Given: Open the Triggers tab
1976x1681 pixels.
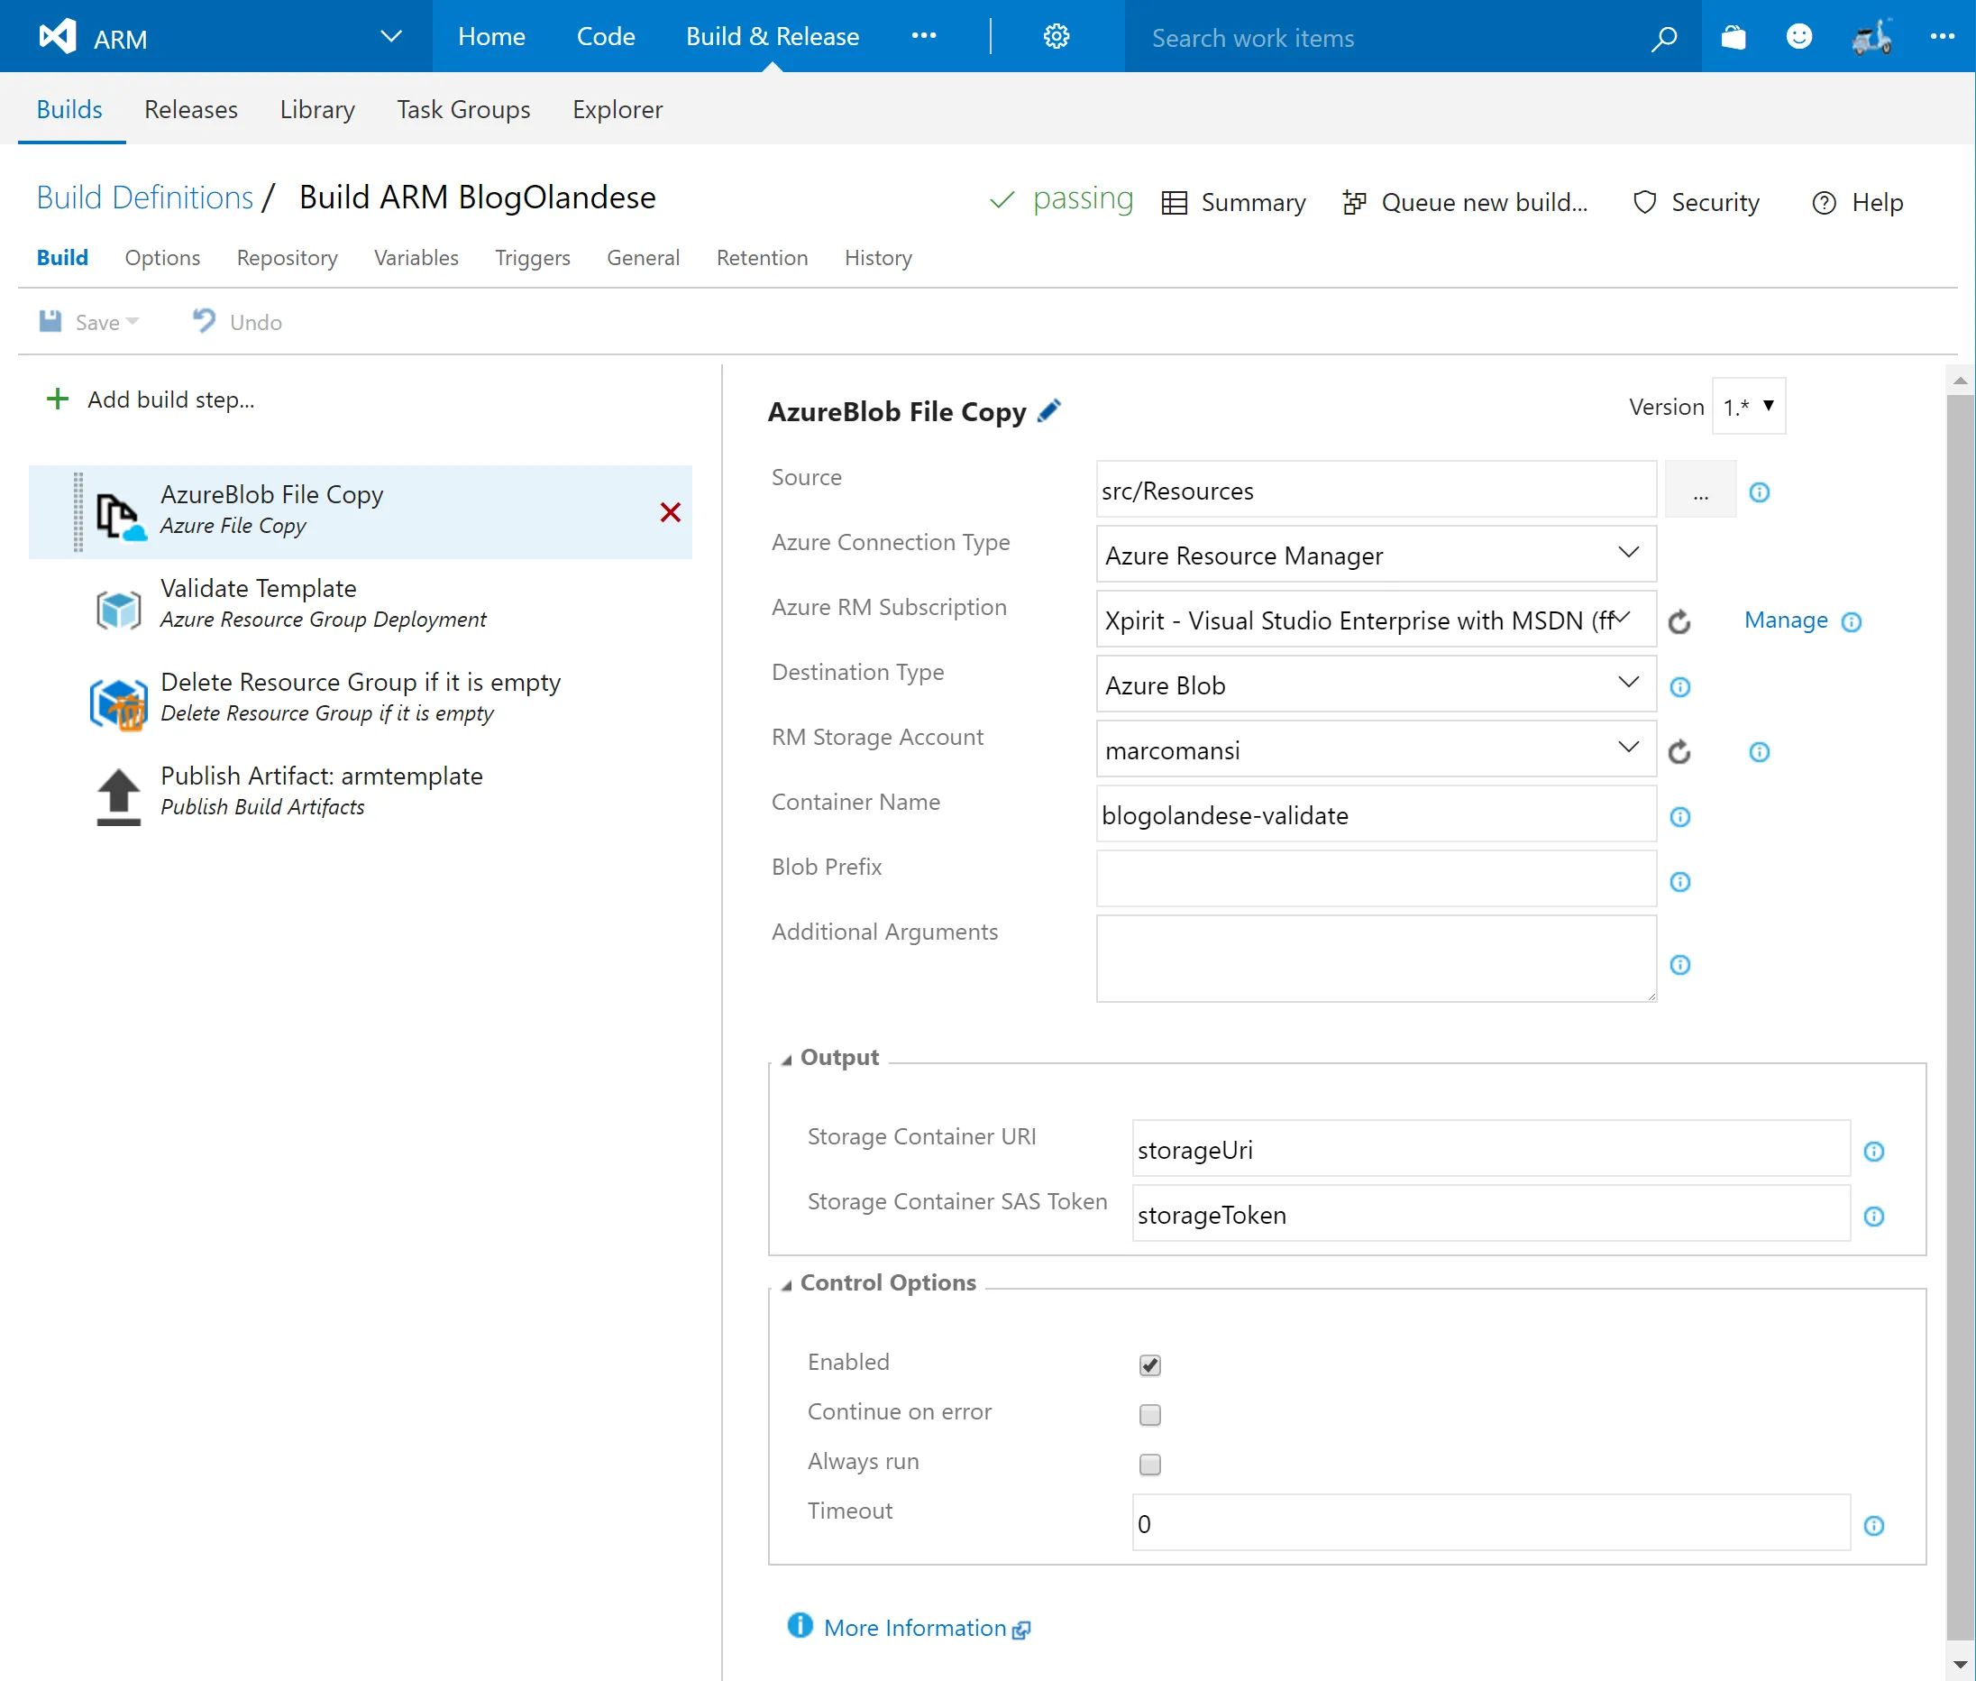Looking at the screenshot, I should click(533, 257).
